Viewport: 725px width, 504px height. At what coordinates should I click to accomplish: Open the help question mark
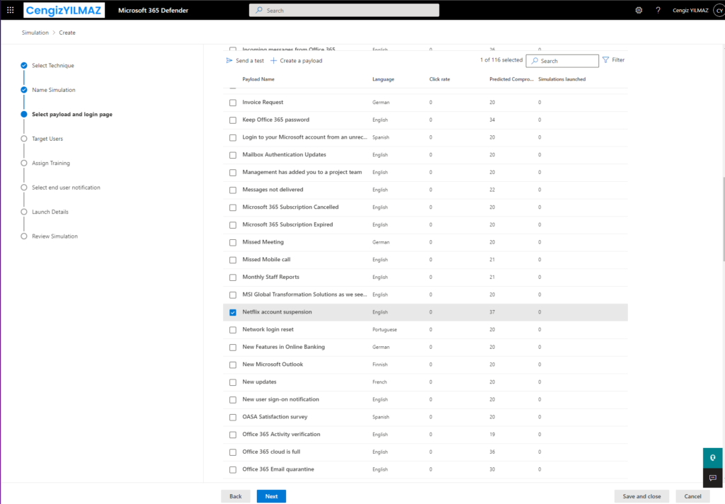click(x=658, y=10)
